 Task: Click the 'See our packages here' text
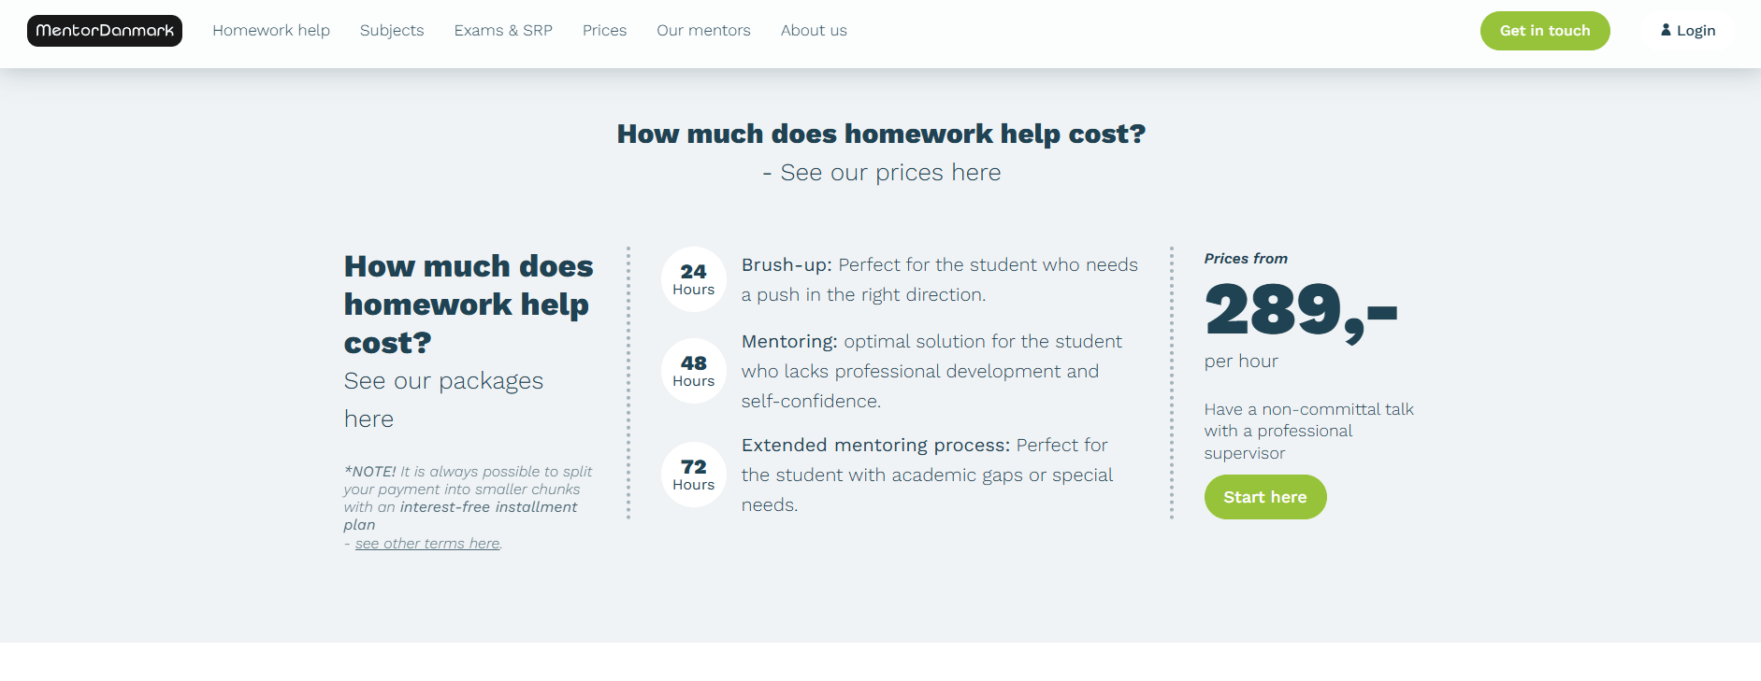(443, 400)
